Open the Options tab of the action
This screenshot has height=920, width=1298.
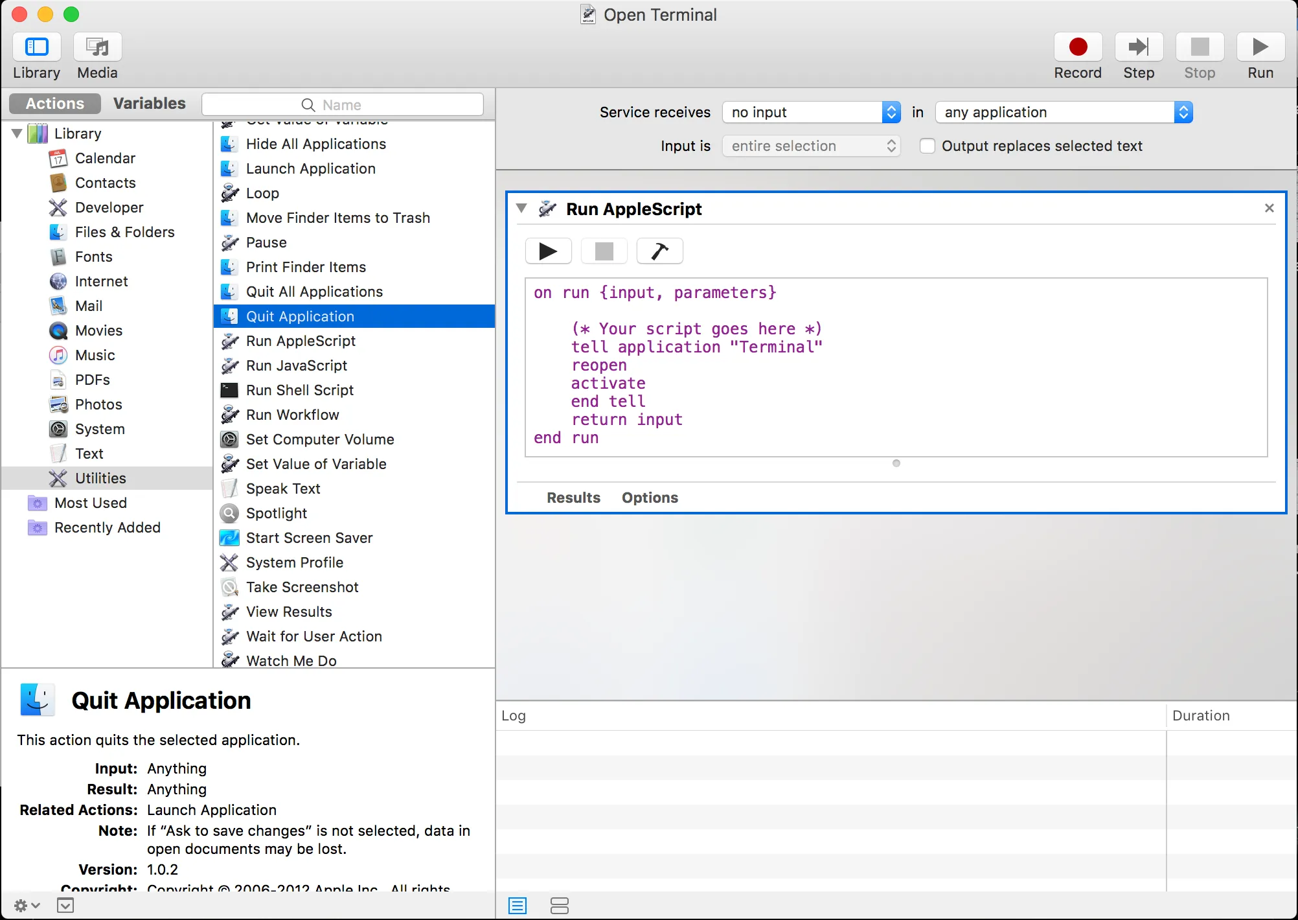coord(650,498)
